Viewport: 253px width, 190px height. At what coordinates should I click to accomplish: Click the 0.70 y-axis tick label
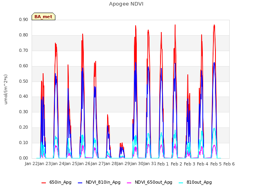tap(24, 50)
